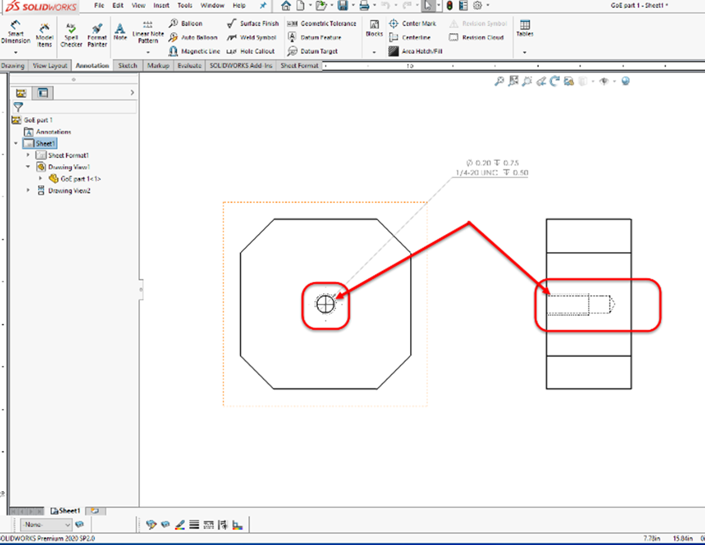Select Zoom to Fit in the heads-up toolbar
Screen dimensions: 705x545
pos(499,81)
